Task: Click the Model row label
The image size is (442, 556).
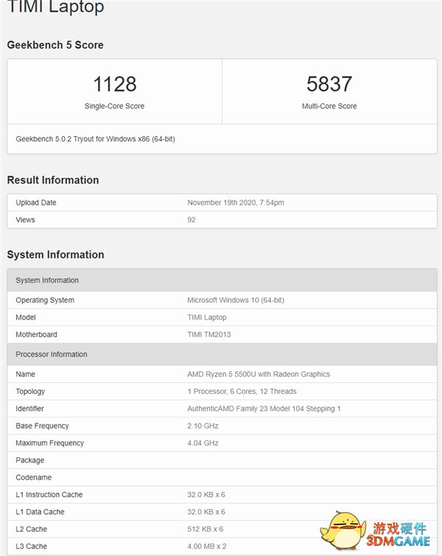Action: click(26, 317)
